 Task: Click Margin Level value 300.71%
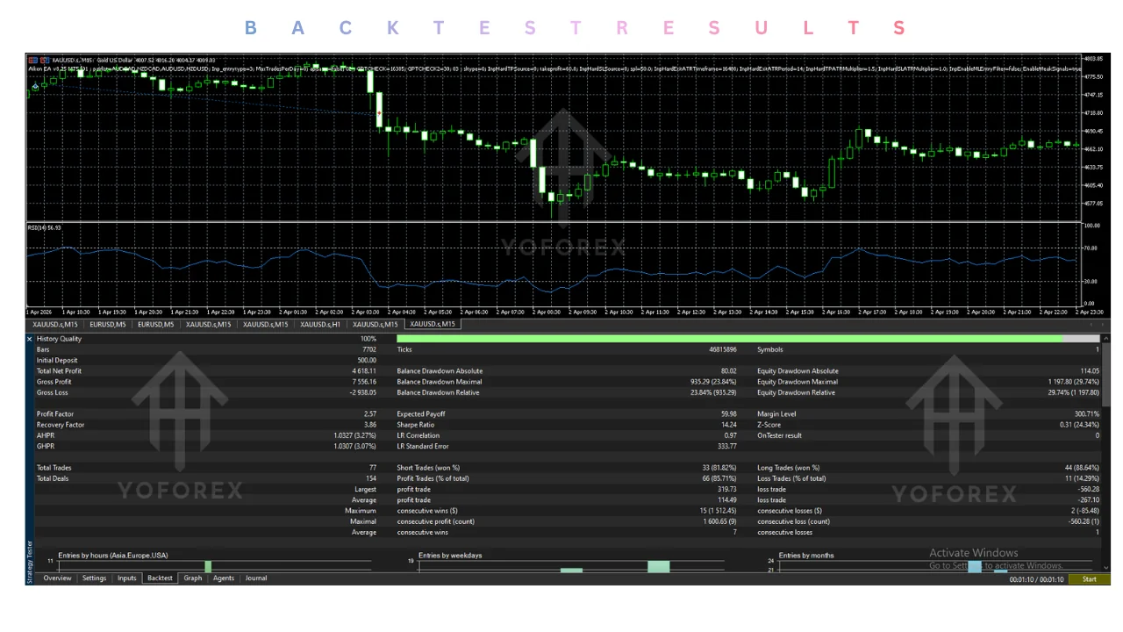point(1086,413)
